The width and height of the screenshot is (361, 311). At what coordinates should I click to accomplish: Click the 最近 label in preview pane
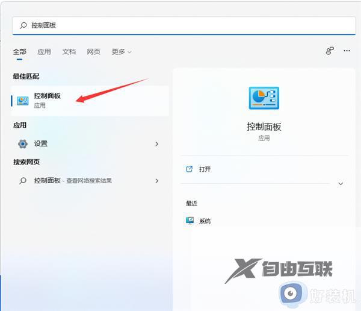click(191, 204)
